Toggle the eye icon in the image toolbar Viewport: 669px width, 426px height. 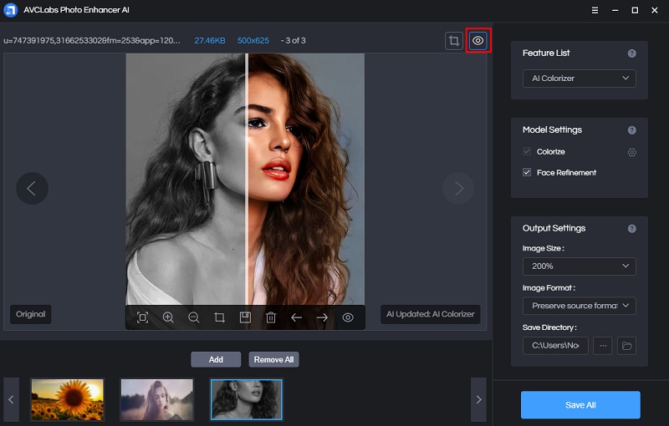[x=348, y=317]
